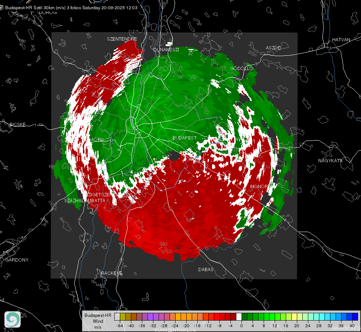Click the 0 legend value
This screenshot has width=361, height=332.
coord(242,326)
